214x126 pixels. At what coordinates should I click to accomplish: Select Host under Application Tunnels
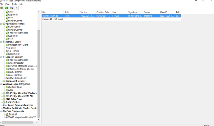coord(11,39)
